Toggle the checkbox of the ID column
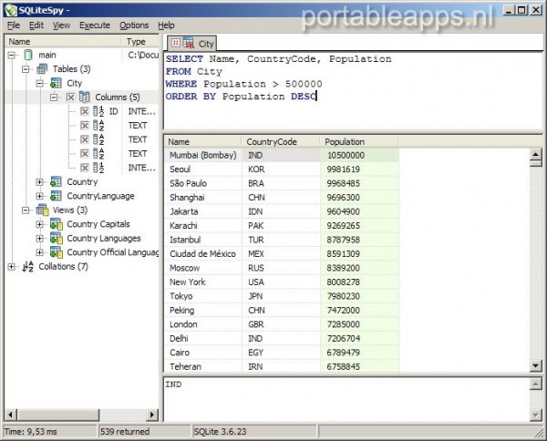547x441 pixels. coord(85,111)
